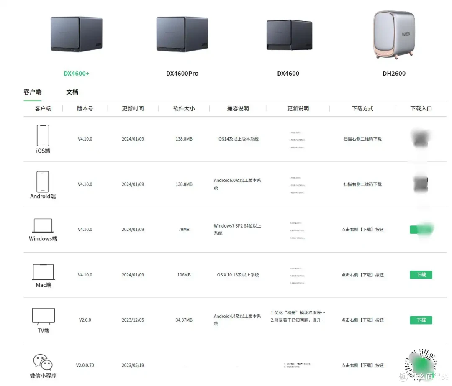Screen dimensions: 452x386
Task: Click the Windows端 laptop icon
Action: (43, 225)
